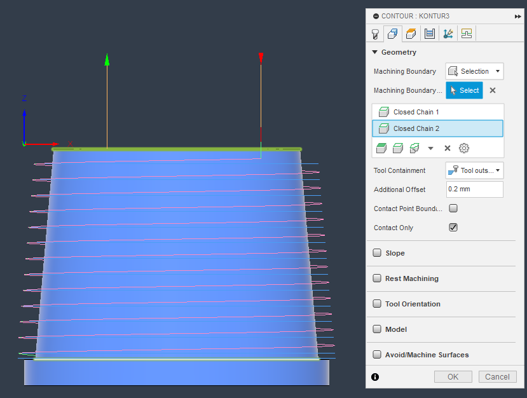Open Machining Boundary Selection dropdown
Image resolution: width=527 pixels, height=398 pixels.
(475, 71)
